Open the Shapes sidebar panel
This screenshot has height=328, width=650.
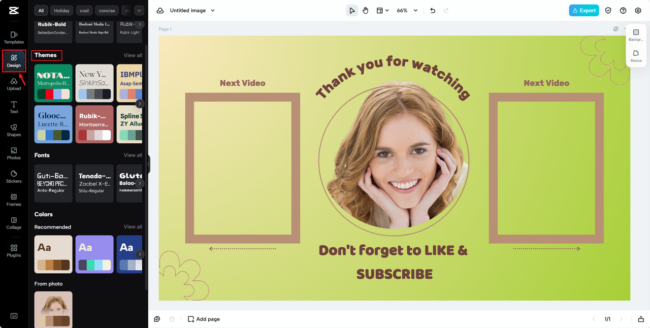[x=14, y=130]
